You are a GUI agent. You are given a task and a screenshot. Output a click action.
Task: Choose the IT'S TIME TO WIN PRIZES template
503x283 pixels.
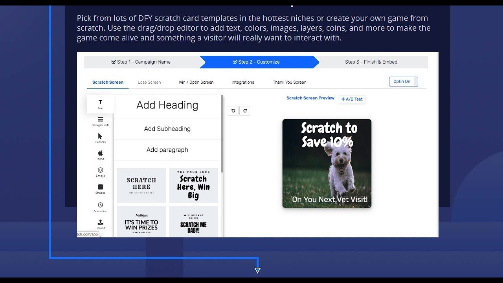pos(141,222)
